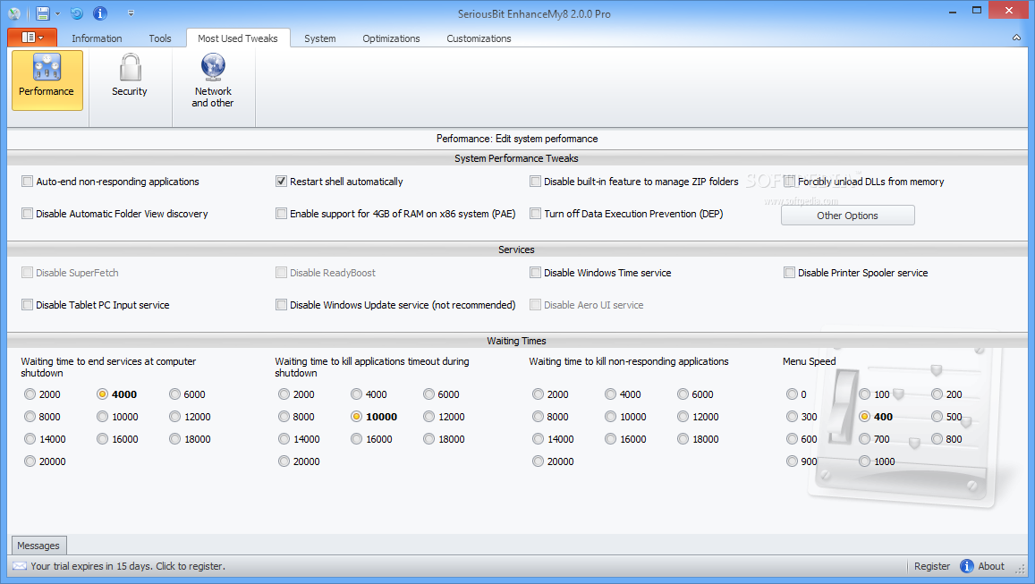Switch to the Information tab

(97, 38)
